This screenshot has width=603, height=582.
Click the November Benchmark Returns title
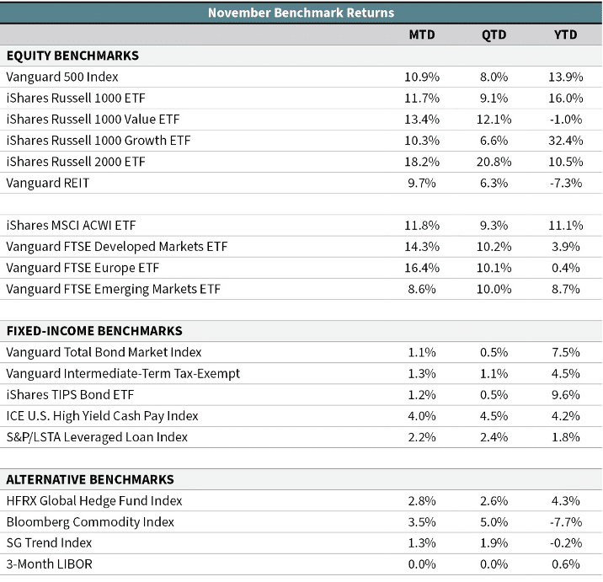pyautogui.click(x=301, y=13)
